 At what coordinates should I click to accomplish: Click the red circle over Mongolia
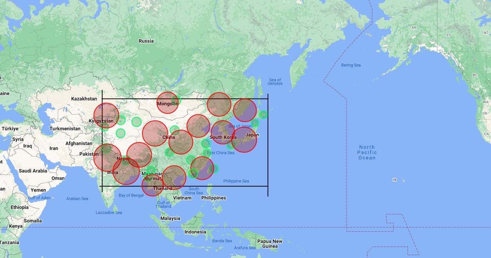pyautogui.click(x=167, y=103)
